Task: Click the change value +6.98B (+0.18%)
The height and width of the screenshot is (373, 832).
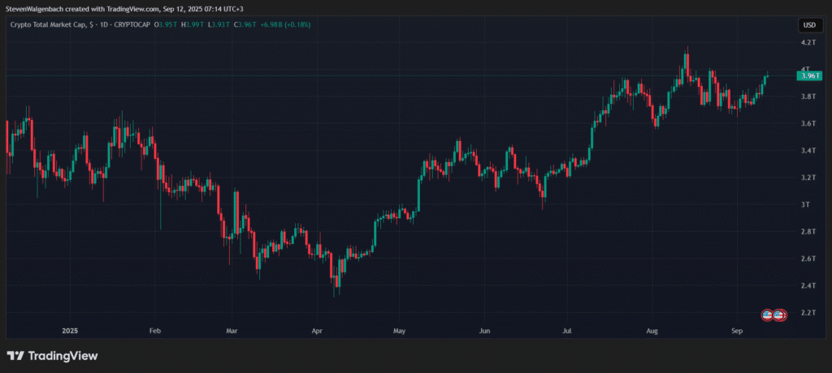Action: tap(286, 24)
